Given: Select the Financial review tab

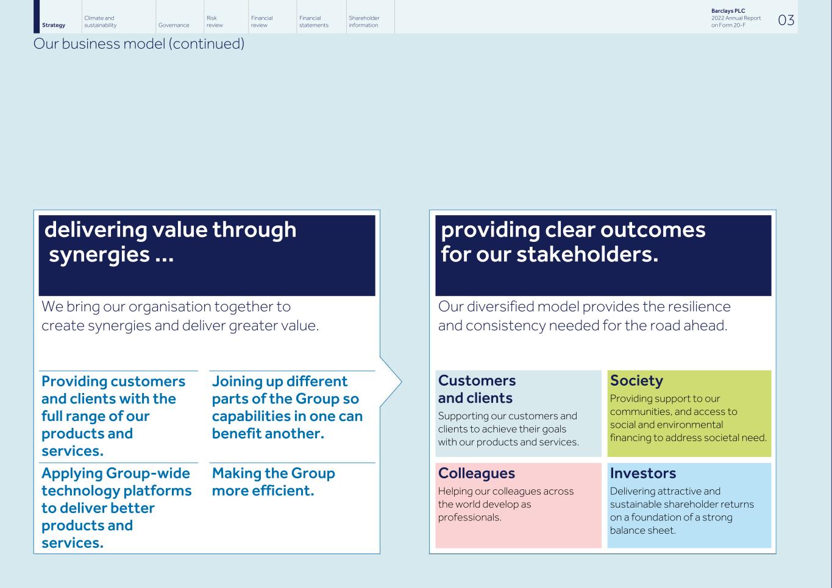Looking at the screenshot, I should pyautogui.click(x=261, y=22).
